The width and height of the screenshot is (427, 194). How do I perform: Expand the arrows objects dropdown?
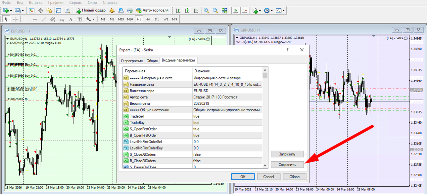[x=93, y=19]
